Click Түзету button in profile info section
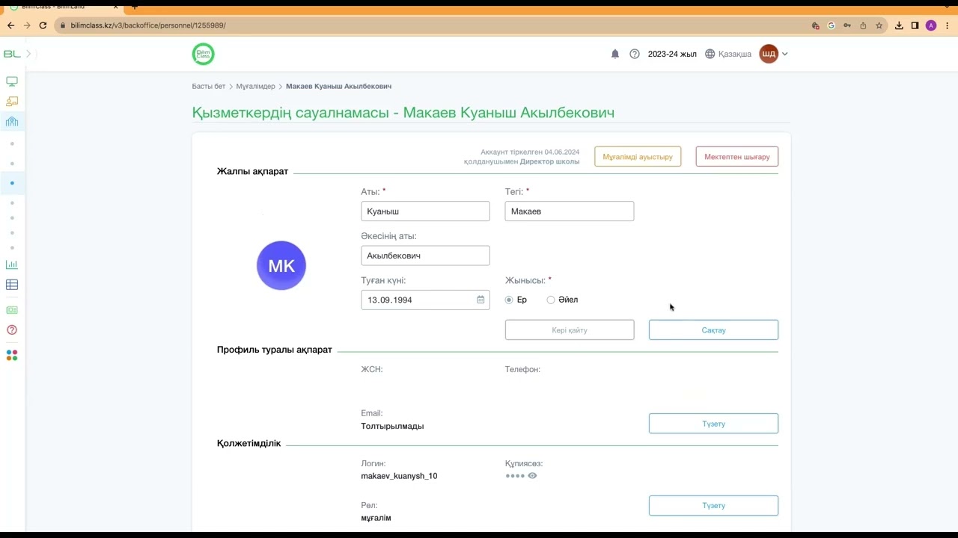 (713, 424)
